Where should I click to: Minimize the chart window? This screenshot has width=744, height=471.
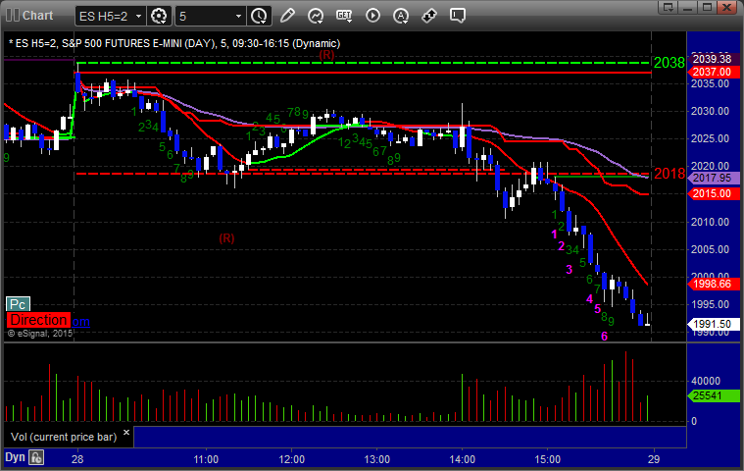point(688,7)
